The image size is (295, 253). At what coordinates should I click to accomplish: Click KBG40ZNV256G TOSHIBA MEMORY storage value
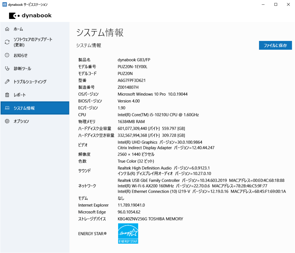(x=150, y=219)
